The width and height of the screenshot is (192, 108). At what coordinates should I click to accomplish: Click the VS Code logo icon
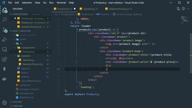pyautogui.click(x=3, y=3)
